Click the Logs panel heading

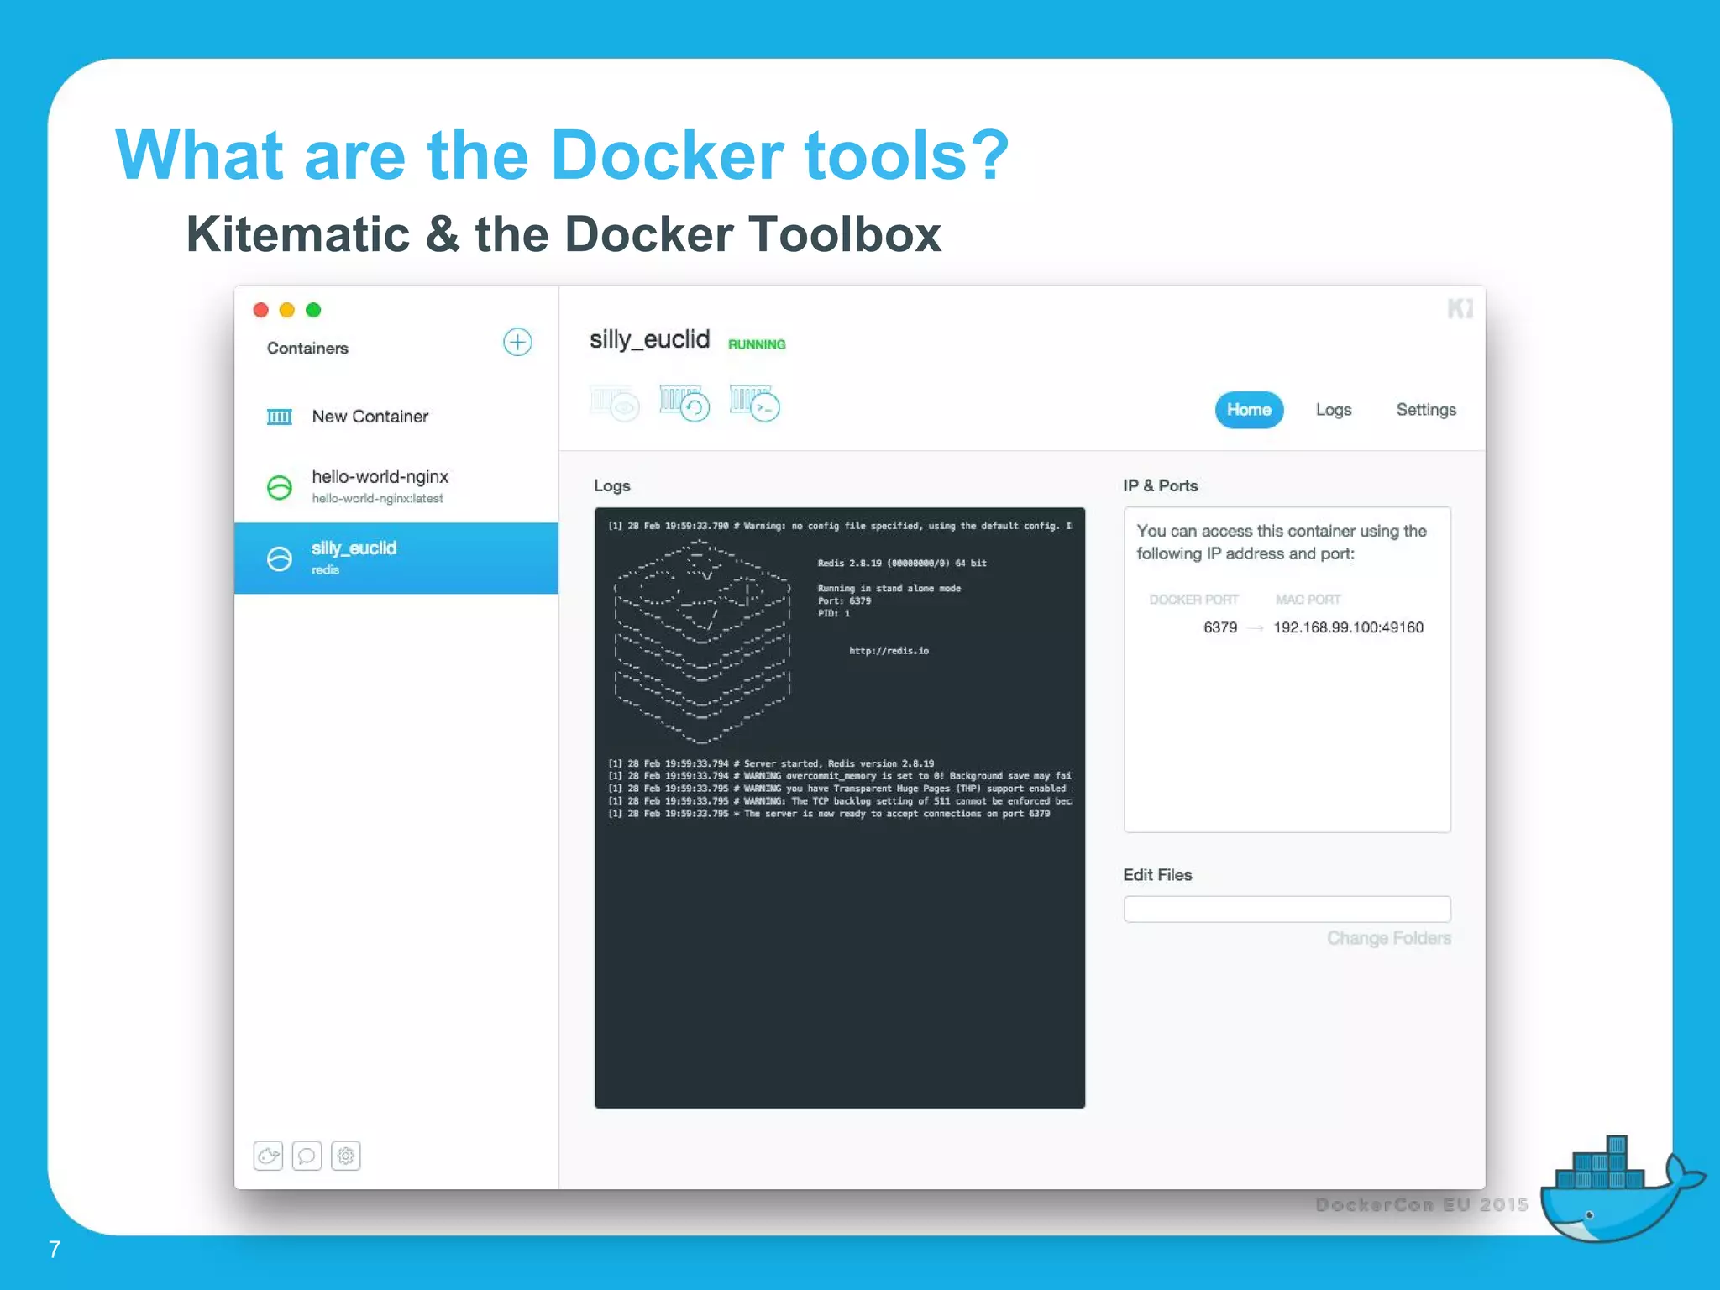pos(611,485)
